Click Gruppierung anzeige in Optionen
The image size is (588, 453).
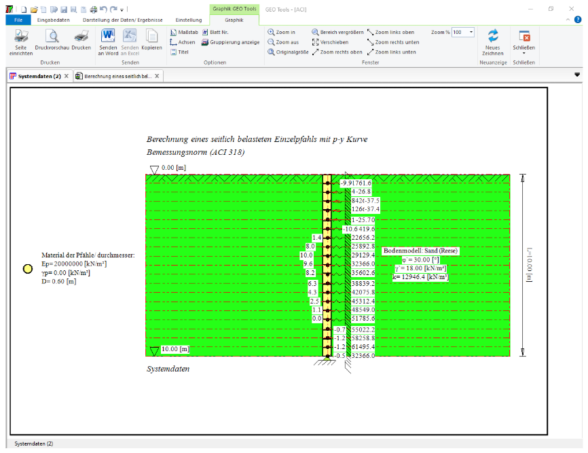[x=231, y=42]
